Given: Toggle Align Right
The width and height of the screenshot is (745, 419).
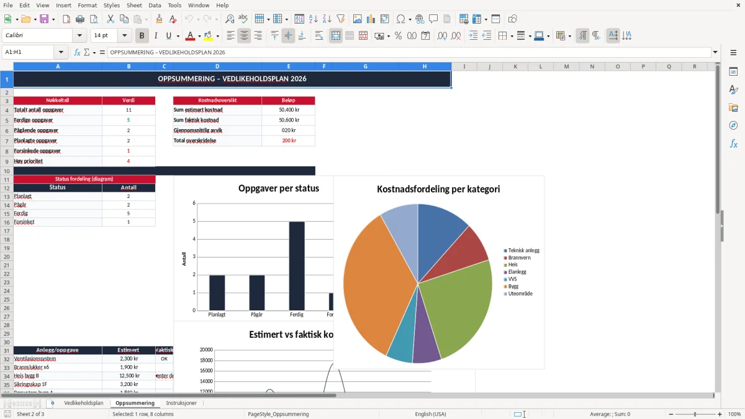Looking at the screenshot, I should pyautogui.click(x=258, y=36).
